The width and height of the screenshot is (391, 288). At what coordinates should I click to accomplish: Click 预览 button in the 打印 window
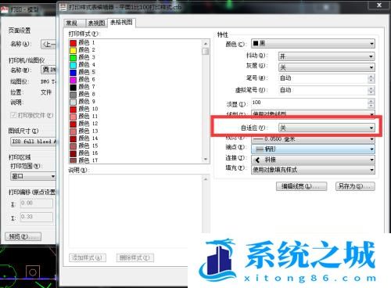23,236
